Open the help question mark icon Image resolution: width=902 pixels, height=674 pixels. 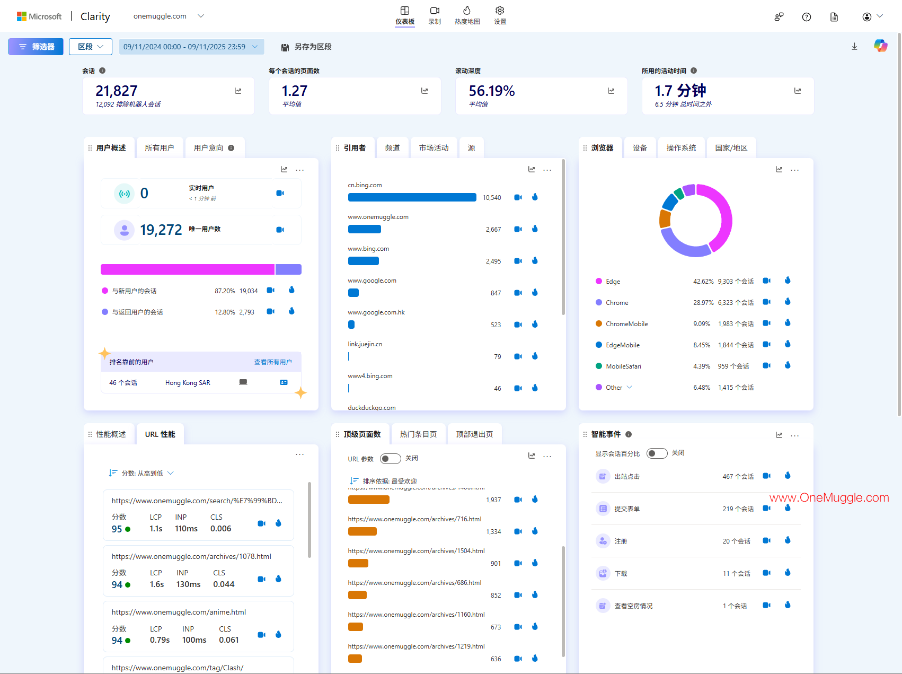[806, 17]
